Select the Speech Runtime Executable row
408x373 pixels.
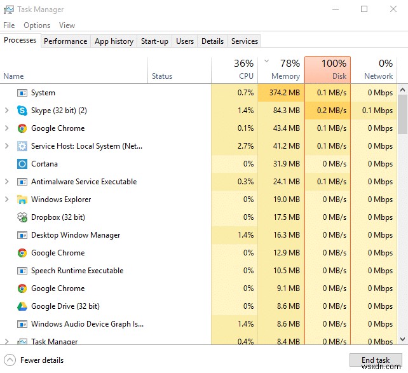click(198, 271)
